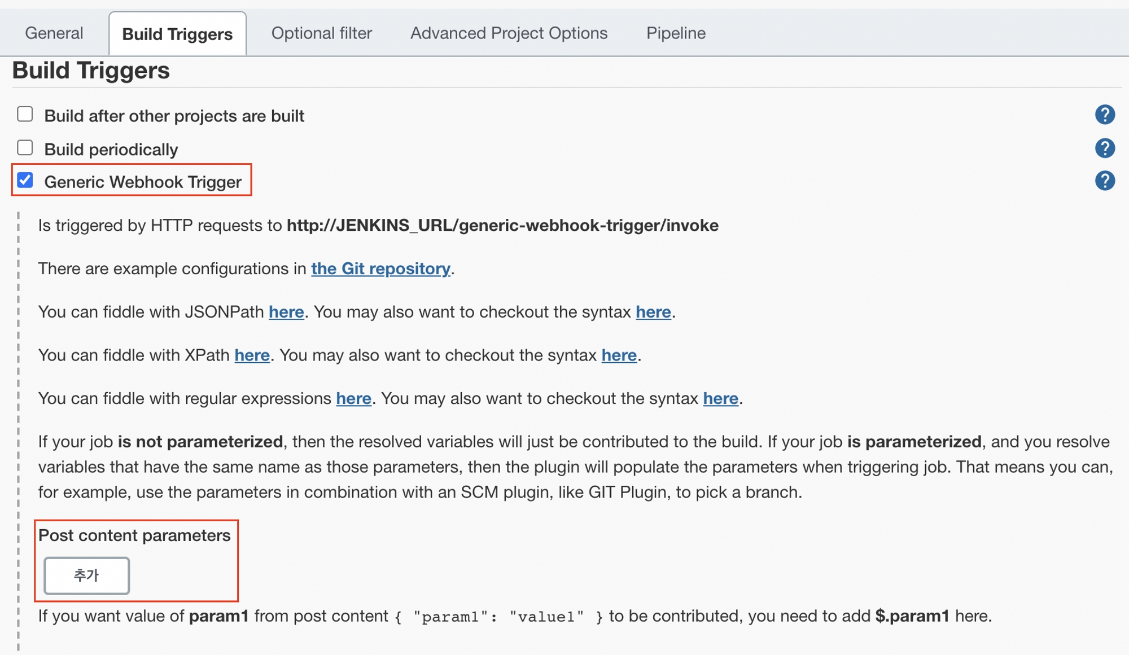
Task: Open regular expressions fiddle here link
Action: click(353, 399)
